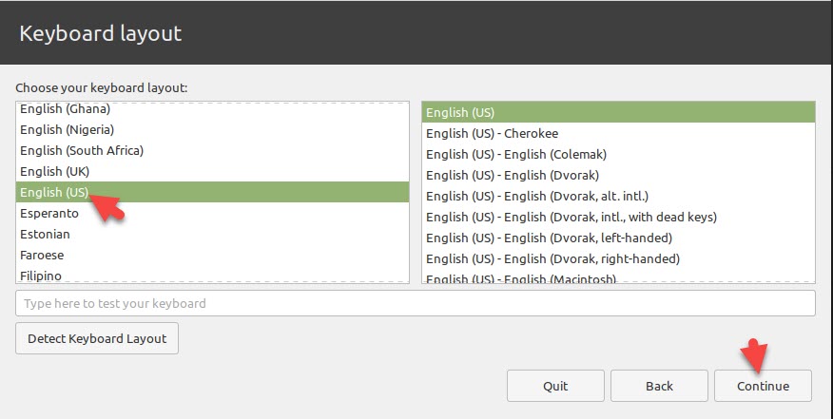Pick English (UK) keyboard layout
The width and height of the screenshot is (833, 419).
point(55,171)
